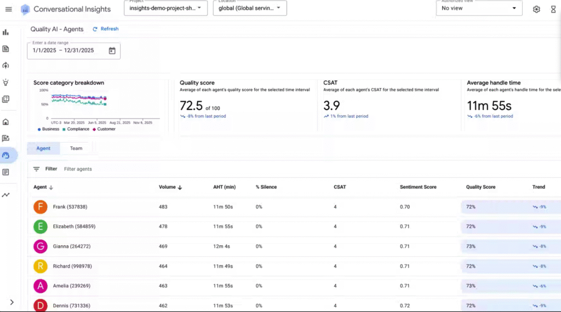The width and height of the screenshot is (561, 312).
Task: Open the scorecard chat sidebar icon
Action: [x=5, y=138]
